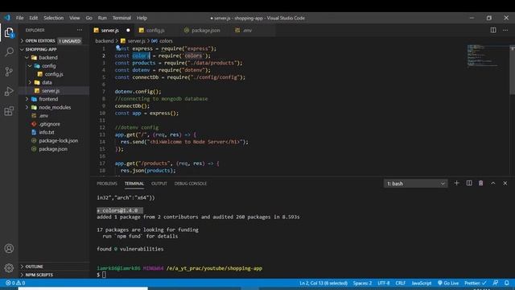This screenshot has width=515, height=290.
Task: Expand the OUTLINE section
Action: pos(34,267)
